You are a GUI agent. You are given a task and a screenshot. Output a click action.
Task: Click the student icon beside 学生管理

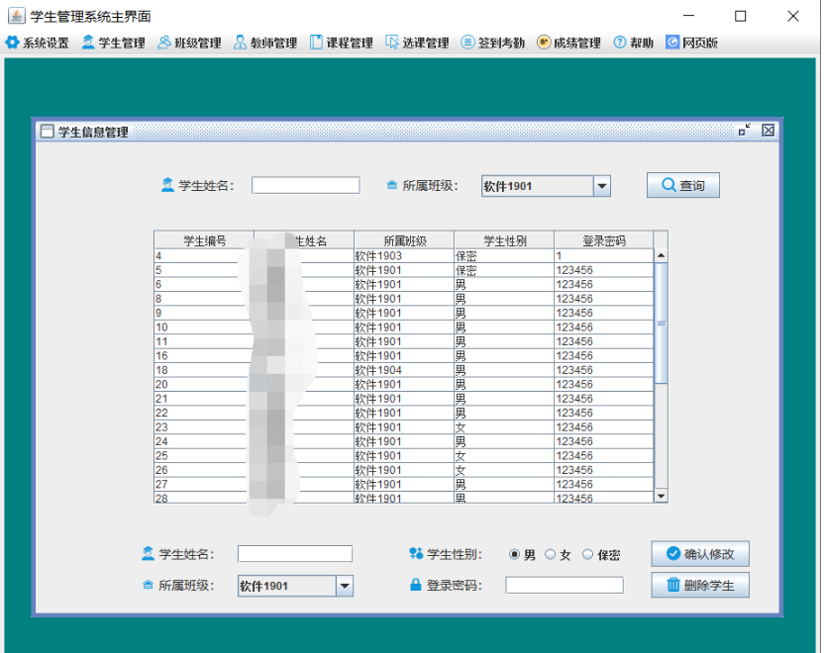tap(88, 43)
